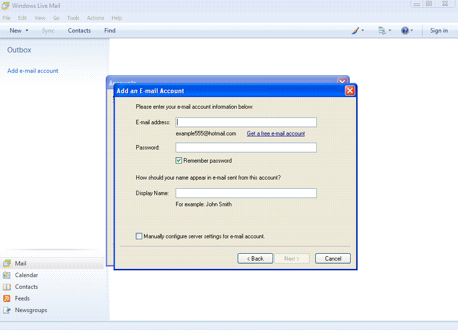Viewport: 458px width, 330px height.
Task: Open the Go menu
Action: coord(56,18)
